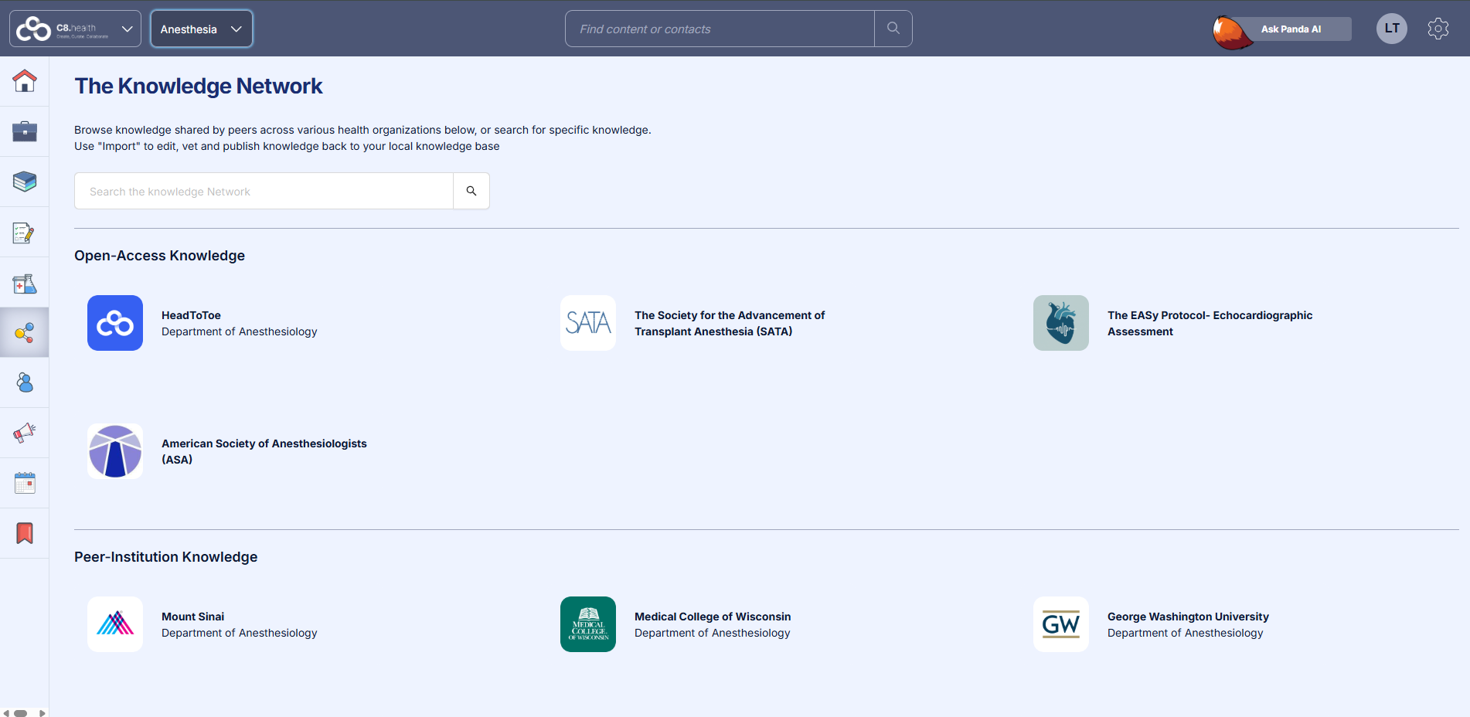This screenshot has width=1470, height=717.
Task: Open the calendar icon in sidebar
Action: click(x=25, y=484)
